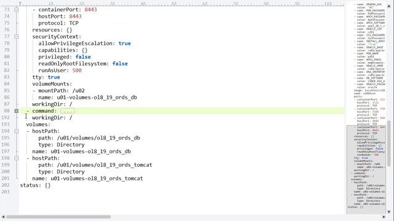This screenshot has height=221, width=394.
Task: Click the 'status: {}' line
Action: tap(36, 185)
